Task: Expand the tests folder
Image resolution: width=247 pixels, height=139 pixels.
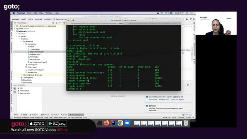Action: (26, 47)
